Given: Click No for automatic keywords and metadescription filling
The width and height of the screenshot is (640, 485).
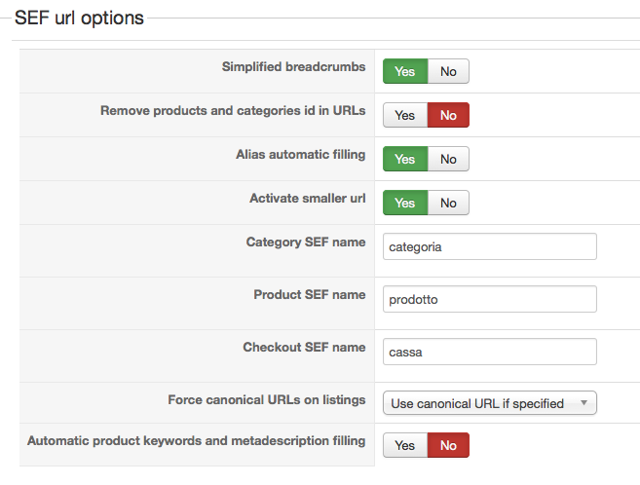Looking at the screenshot, I should click(448, 445).
